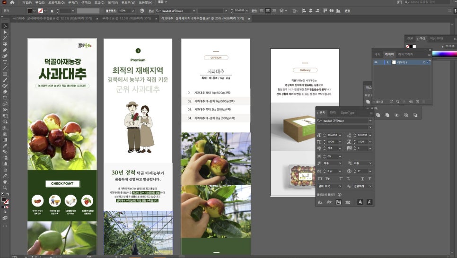Screen dimensions: 457x258
Task: Open 파일(F) menu
Action: [x=27, y=2]
